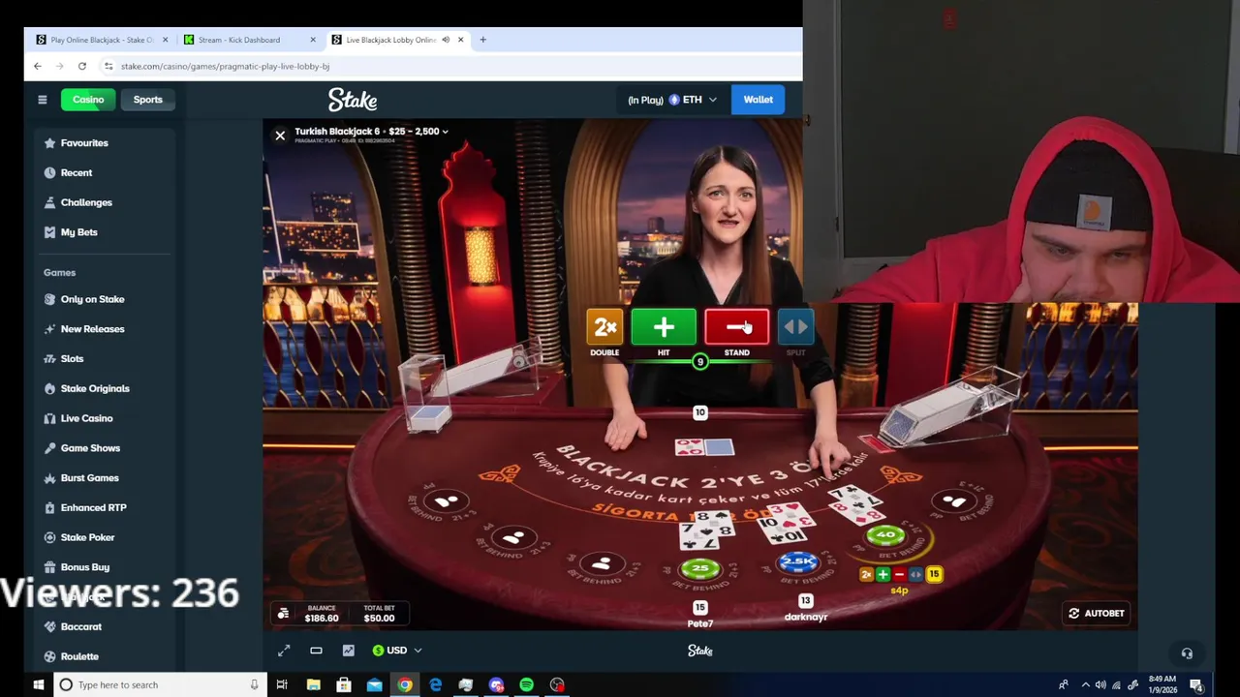Click the AUTOBET button

1097,613
